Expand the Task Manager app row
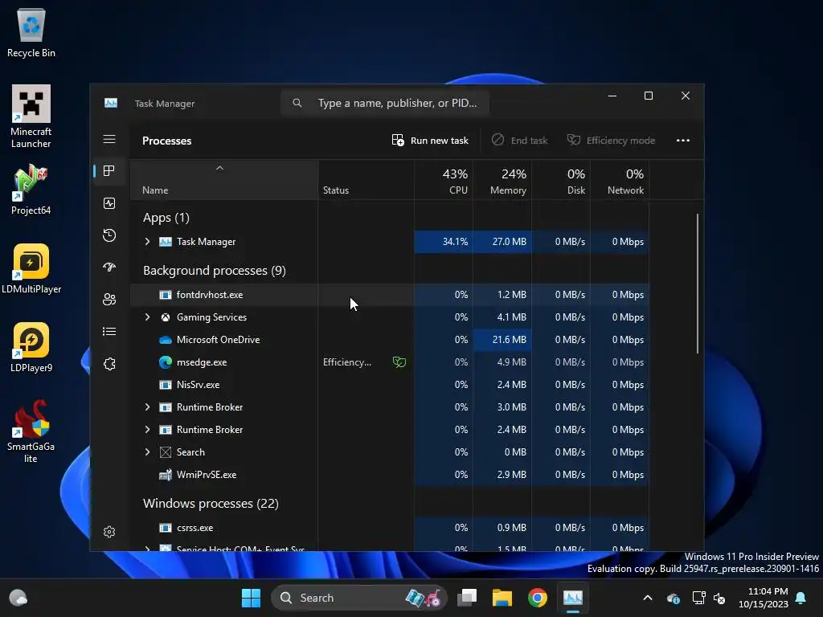Viewport: 823px width, 617px height. point(148,242)
